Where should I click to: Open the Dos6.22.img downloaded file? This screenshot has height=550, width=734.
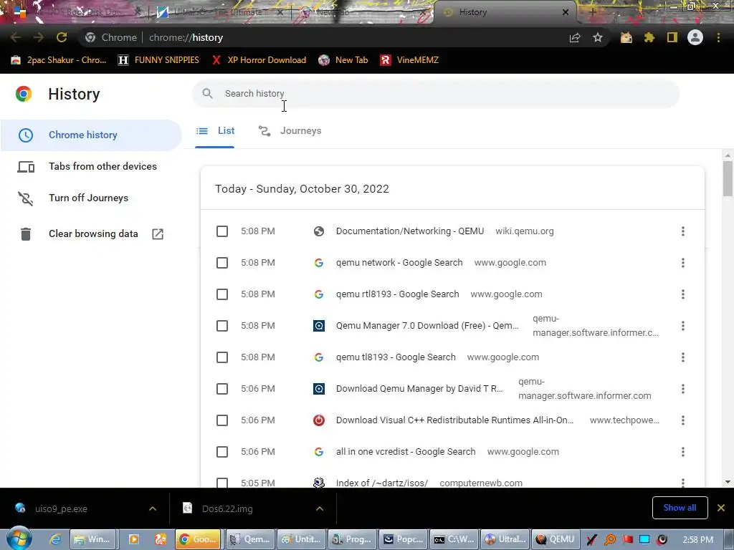(x=227, y=508)
